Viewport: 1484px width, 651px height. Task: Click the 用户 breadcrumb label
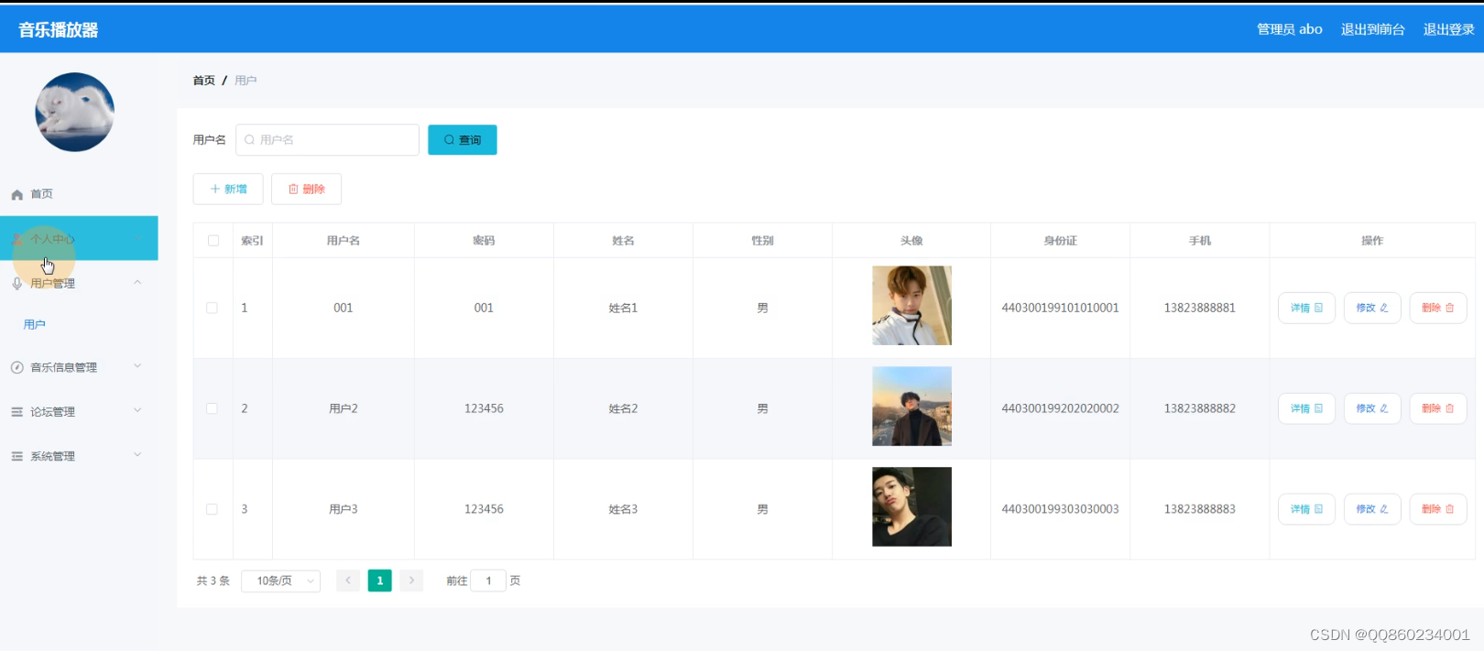pyautogui.click(x=246, y=81)
